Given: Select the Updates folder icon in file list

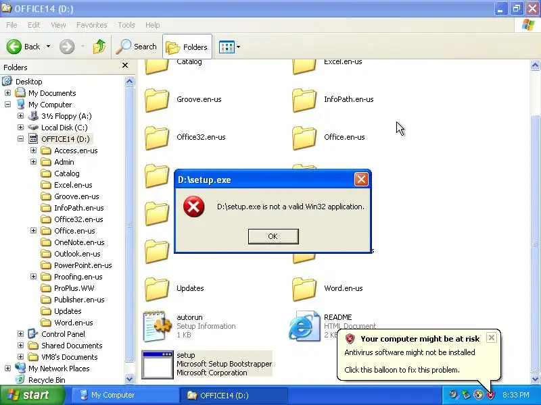Looking at the screenshot, I should tap(157, 289).
